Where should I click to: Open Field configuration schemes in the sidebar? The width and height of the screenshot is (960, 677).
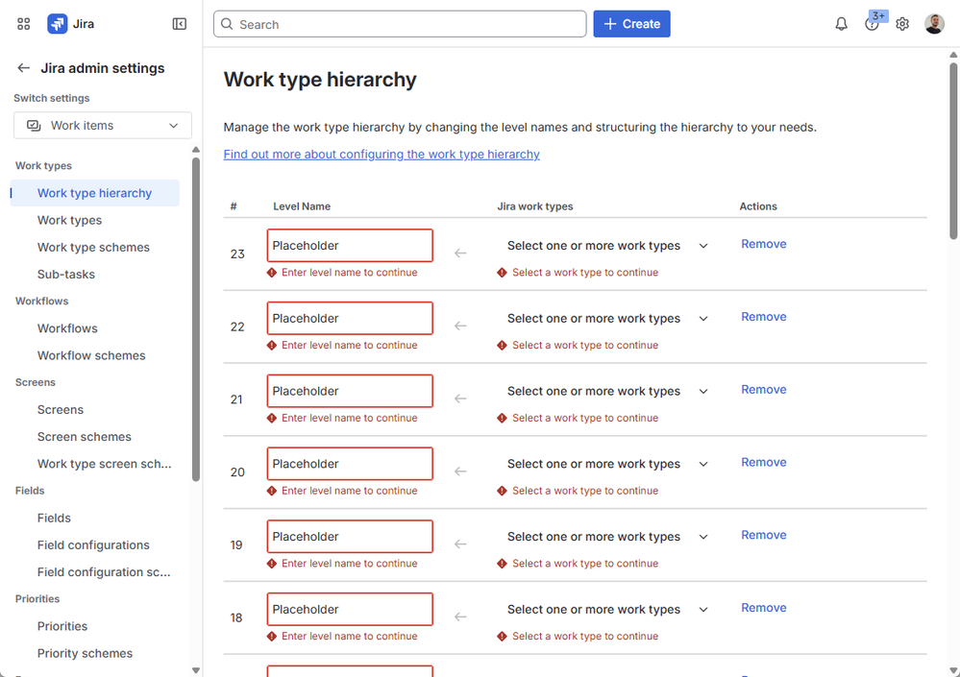(x=104, y=571)
